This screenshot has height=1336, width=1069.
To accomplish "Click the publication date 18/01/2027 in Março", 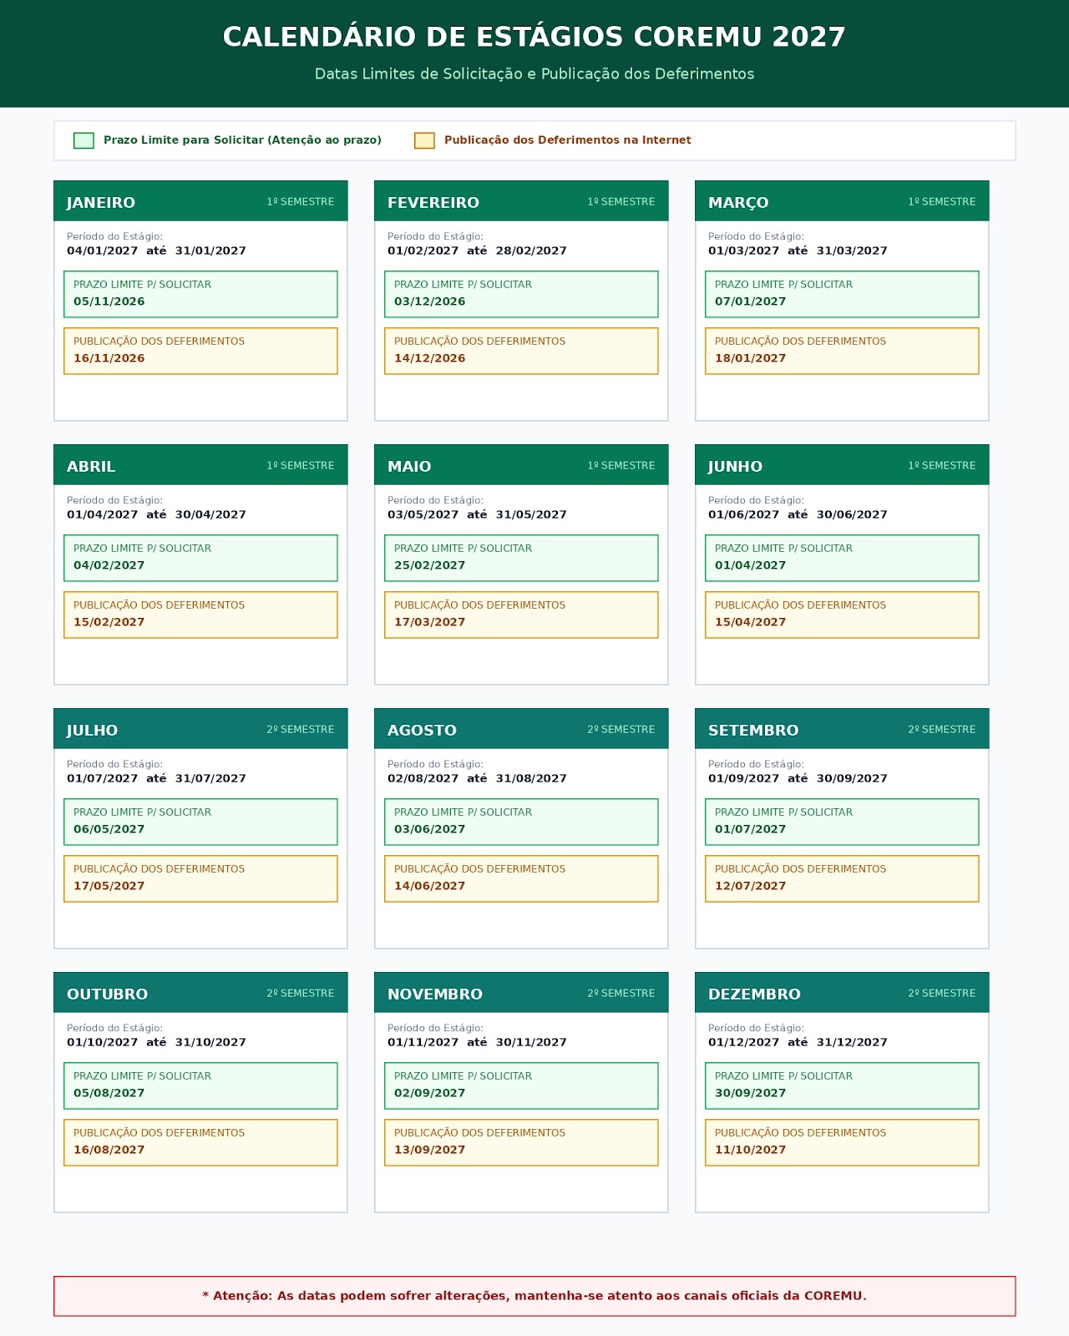I will [750, 358].
